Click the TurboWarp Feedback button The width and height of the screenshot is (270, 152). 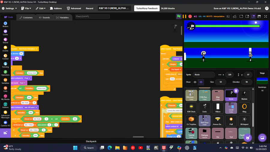(x=147, y=8)
